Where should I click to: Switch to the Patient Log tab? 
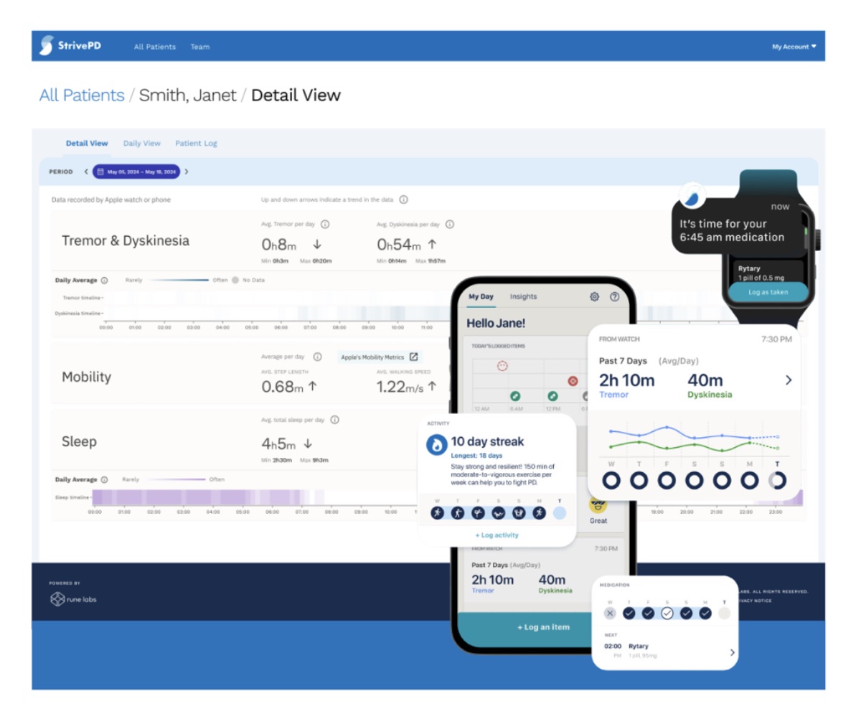[196, 144]
